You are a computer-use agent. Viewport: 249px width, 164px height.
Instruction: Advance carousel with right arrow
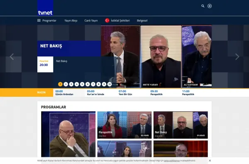point(237,57)
